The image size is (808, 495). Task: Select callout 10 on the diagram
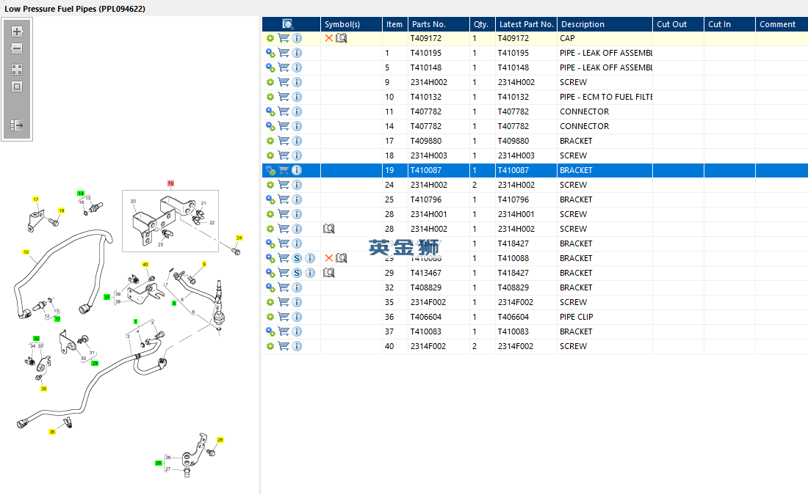26,252
